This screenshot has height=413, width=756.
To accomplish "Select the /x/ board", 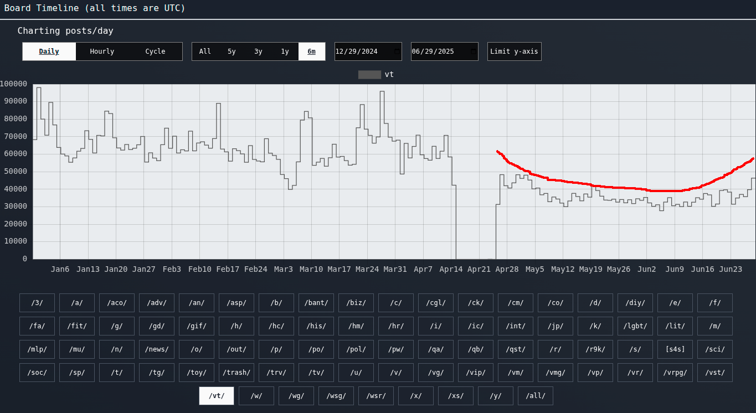I will coord(416,396).
